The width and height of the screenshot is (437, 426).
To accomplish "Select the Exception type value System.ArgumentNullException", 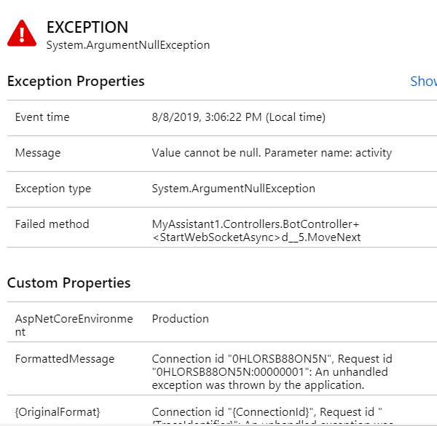I will pyautogui.click(x=233, y=189).
